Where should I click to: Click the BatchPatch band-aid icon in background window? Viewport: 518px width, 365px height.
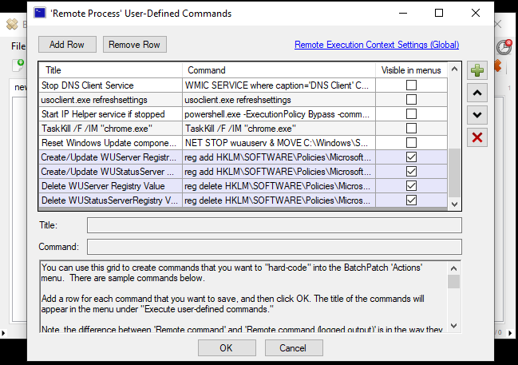tap(12, 24)
